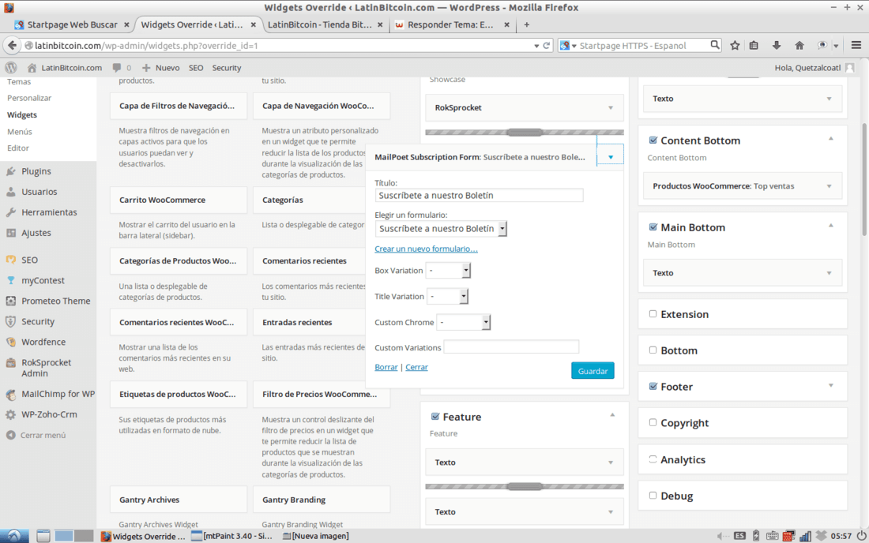This screenshot has height=543, width=869.
Task: Open Prometeo Theme in the sidebar
Action: click(55, 301)
